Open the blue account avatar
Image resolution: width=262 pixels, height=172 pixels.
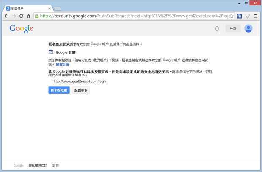pos(248,28)
